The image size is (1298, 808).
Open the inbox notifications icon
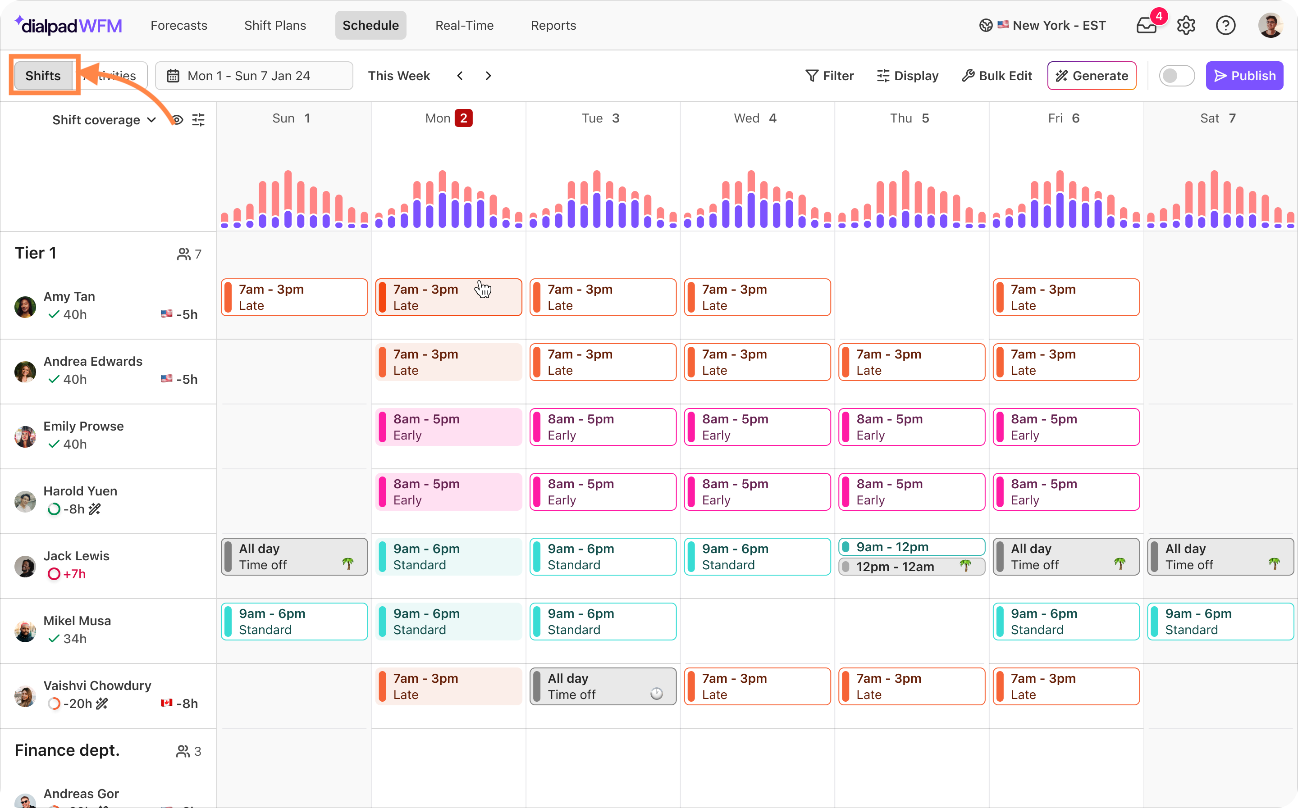pyautogui.click(x=1146, y=25)
